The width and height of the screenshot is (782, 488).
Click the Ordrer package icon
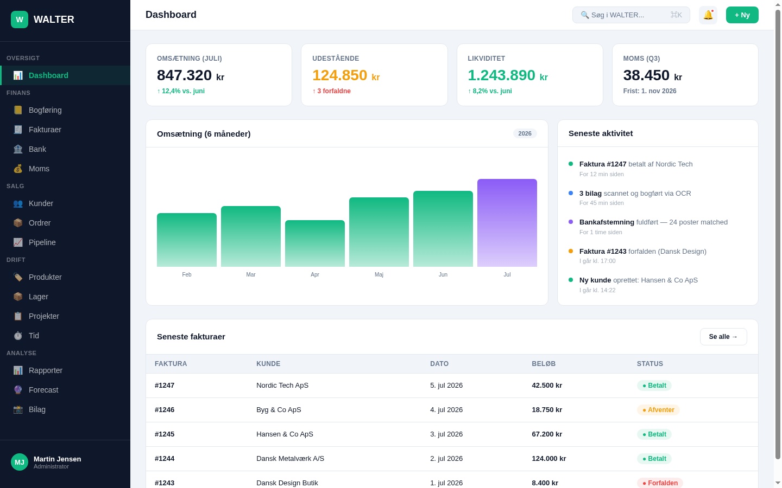click(x=18, y=223)
